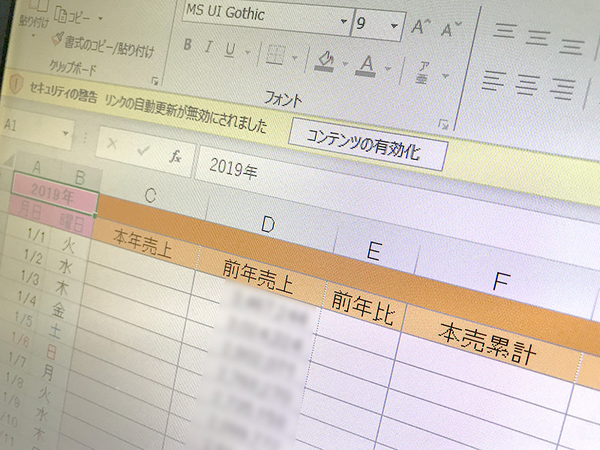This screenshot has height=450, width=600.
Task: Select column F header
Action: (501, 283)
